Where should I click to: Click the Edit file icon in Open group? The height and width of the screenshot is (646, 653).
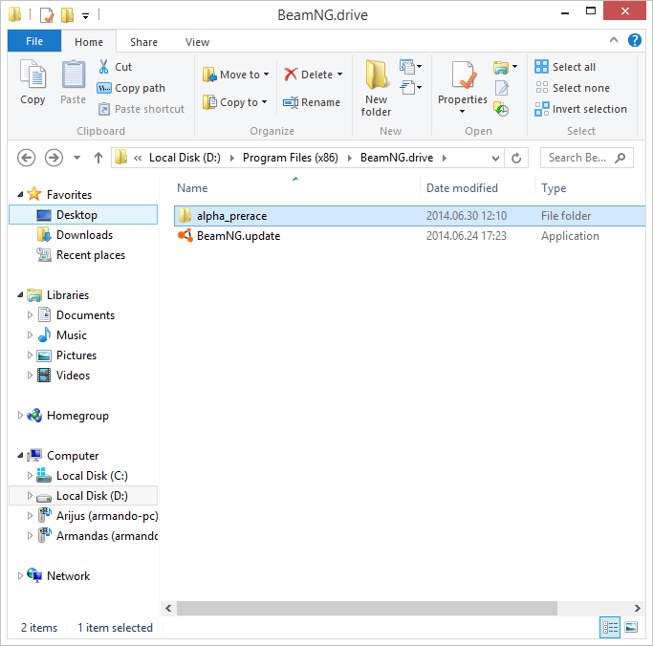pyautogui.click(x=502, y=88)
